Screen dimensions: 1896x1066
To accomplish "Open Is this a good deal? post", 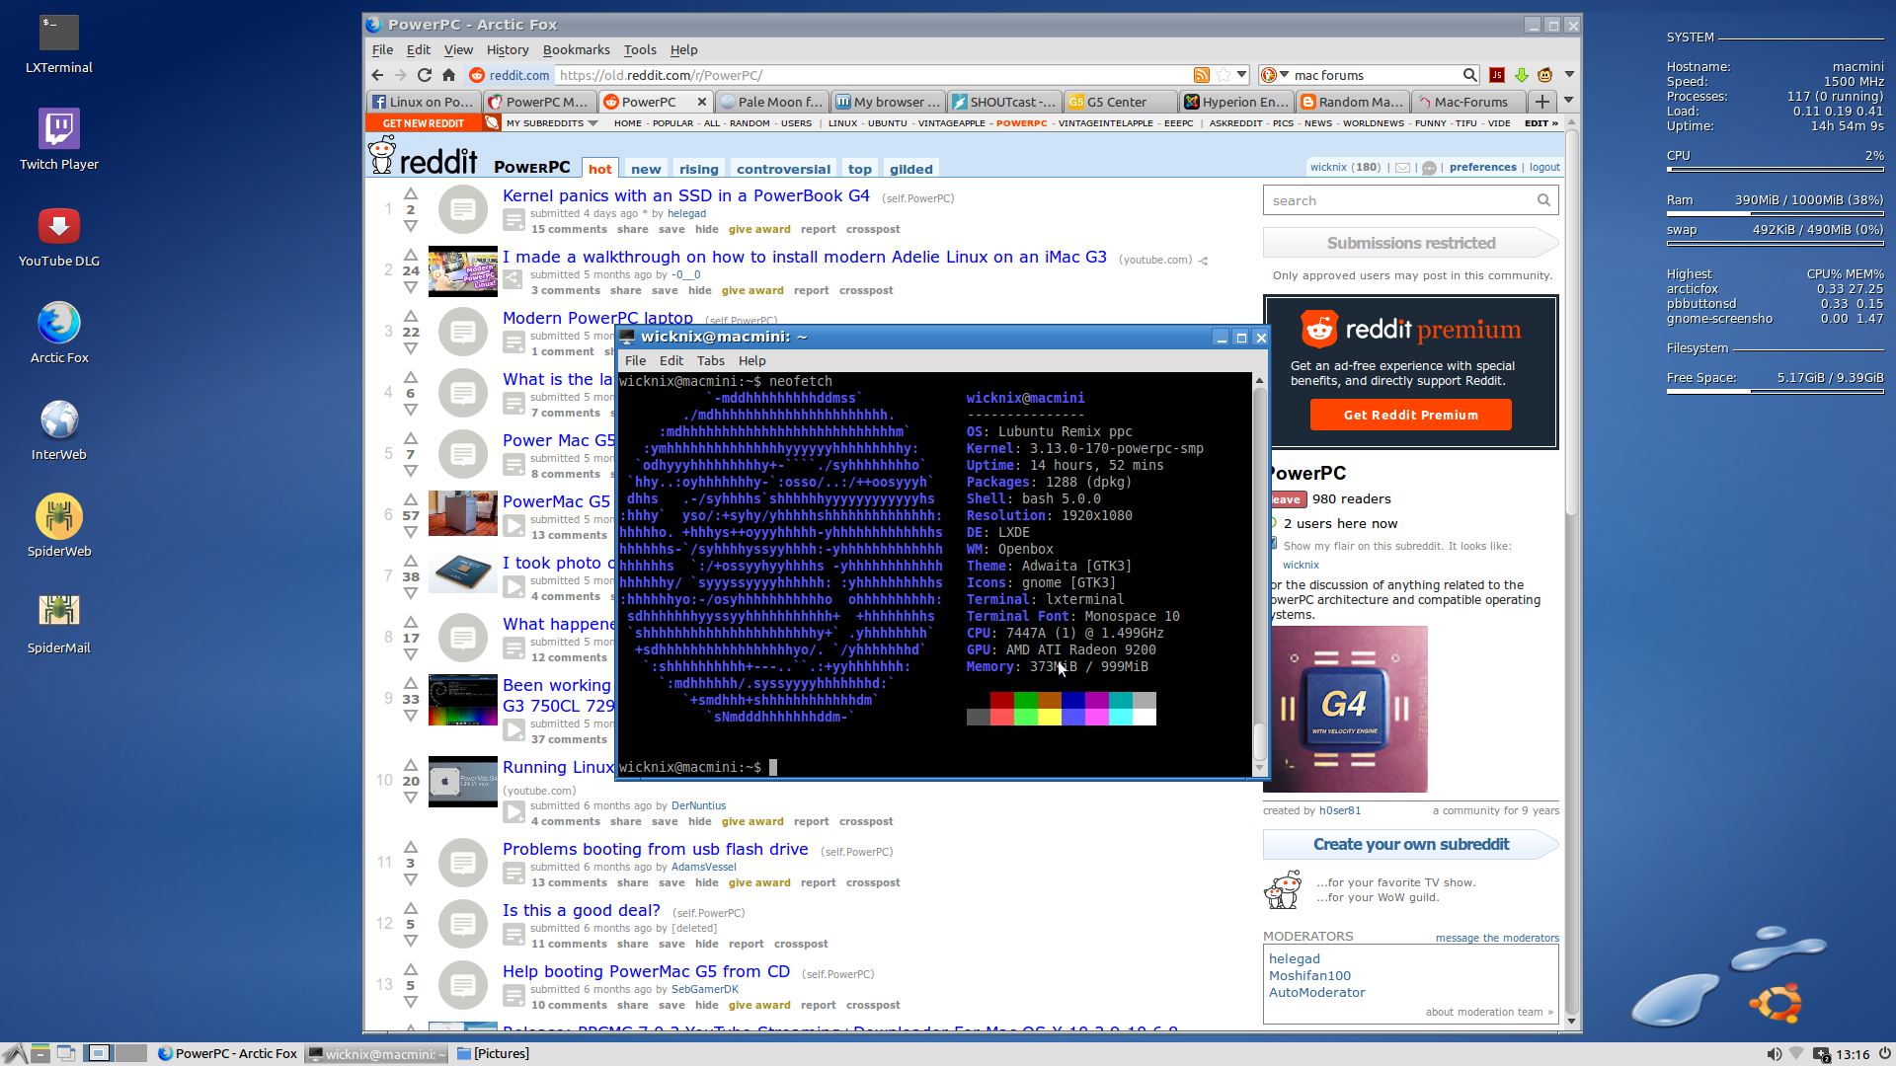I will click(x=581, y=910).
